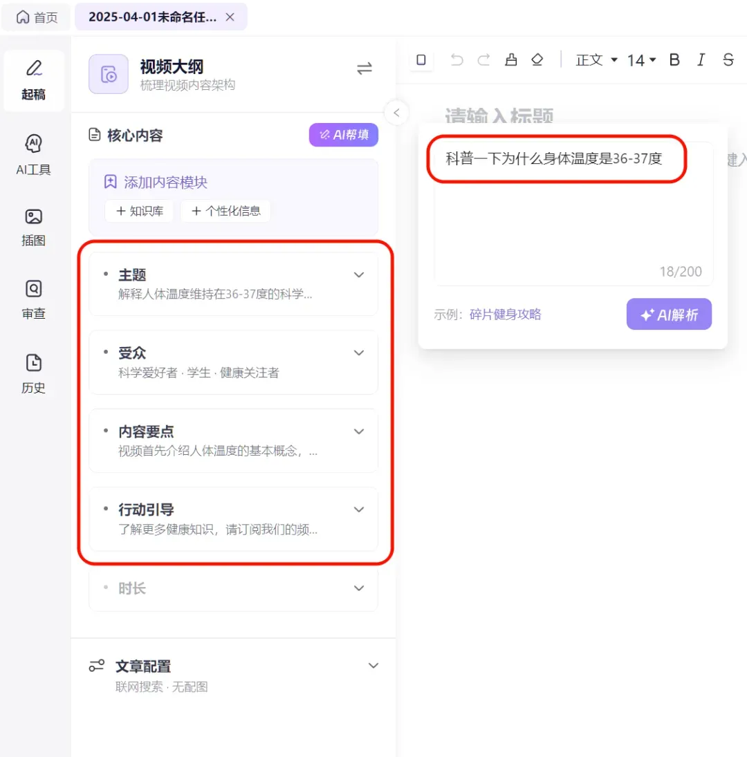
Task: Toggle italic formatting
Action: point(701,60)
